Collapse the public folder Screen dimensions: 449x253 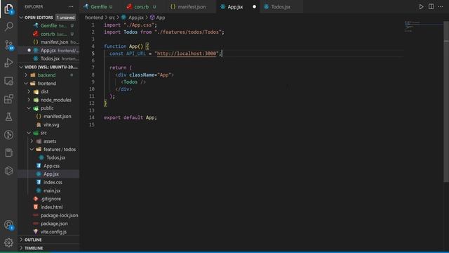click(x=47, y=108)
